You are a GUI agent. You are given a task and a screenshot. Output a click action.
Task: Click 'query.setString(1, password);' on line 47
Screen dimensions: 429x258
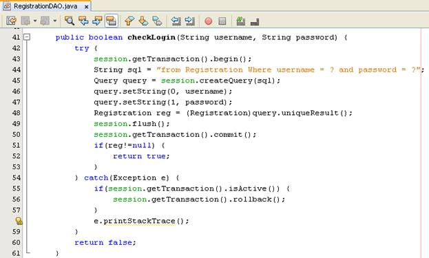coord(163,103)
